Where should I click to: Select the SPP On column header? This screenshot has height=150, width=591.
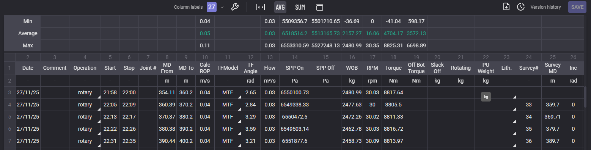pos(295,68)
